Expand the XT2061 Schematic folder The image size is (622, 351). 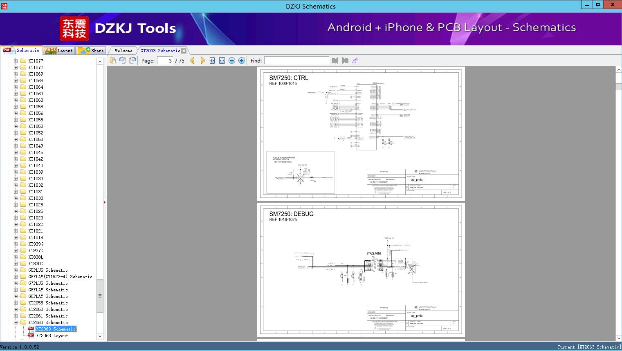pos(16,316)
